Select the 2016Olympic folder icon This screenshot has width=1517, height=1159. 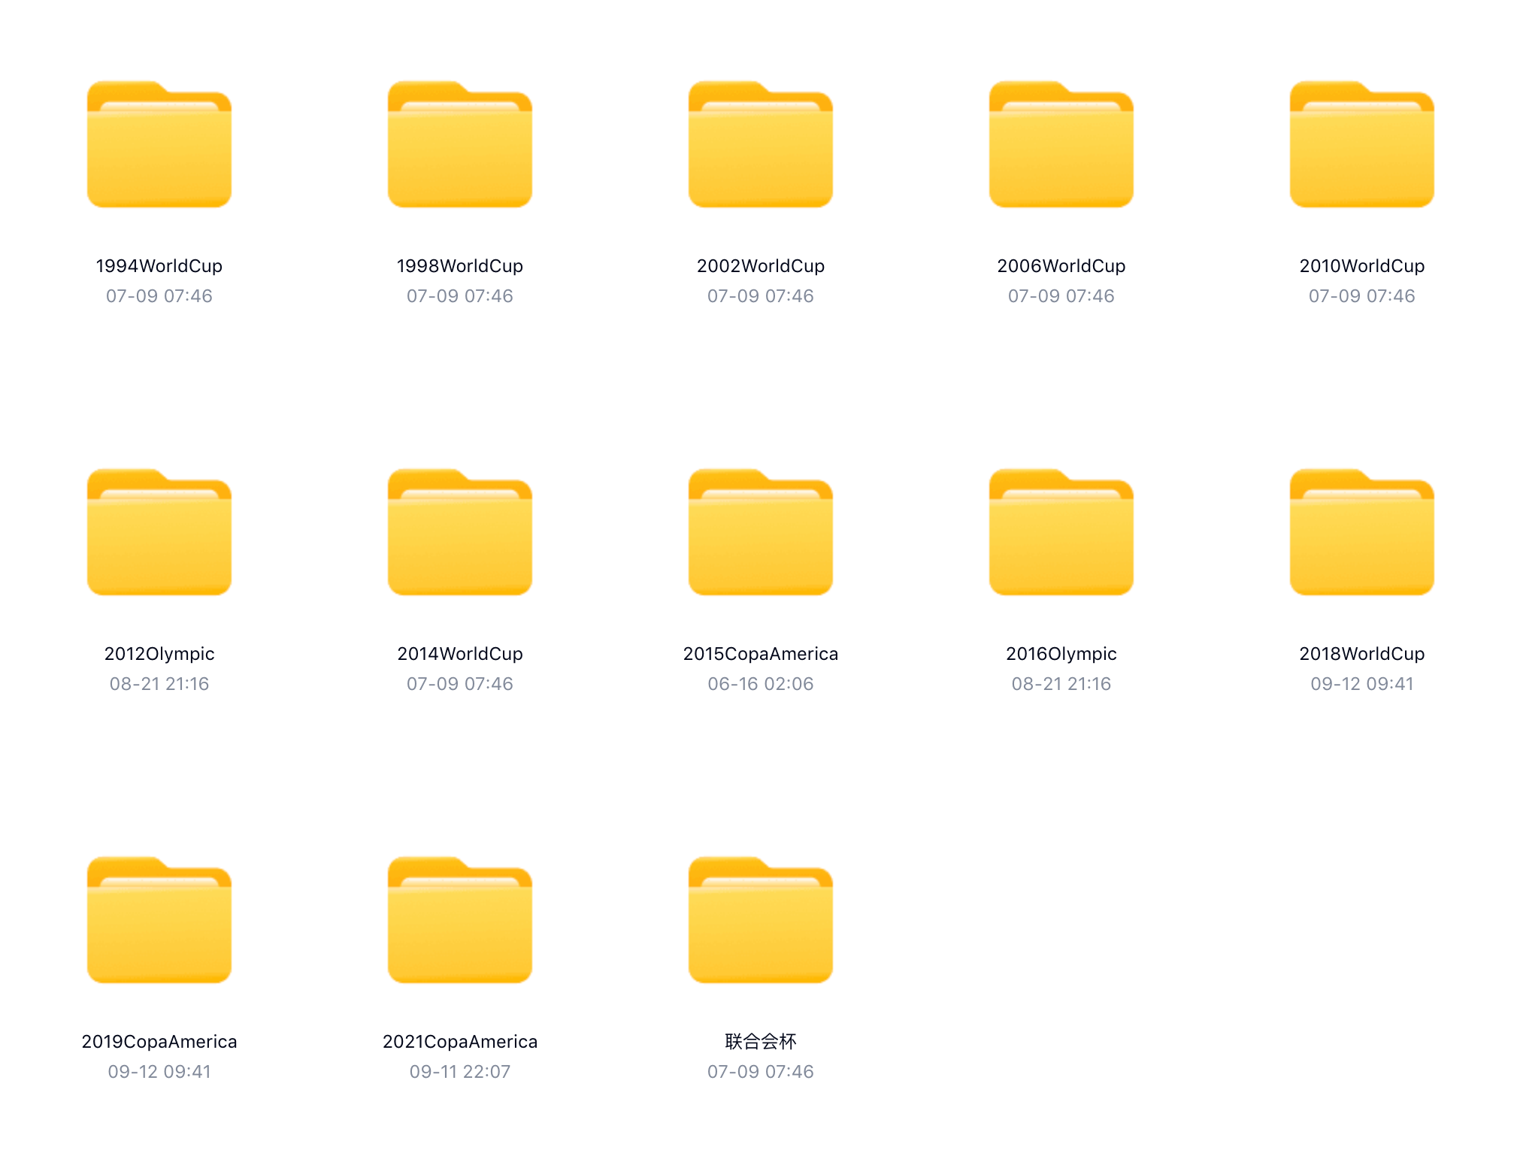[x=1061, y=532]
